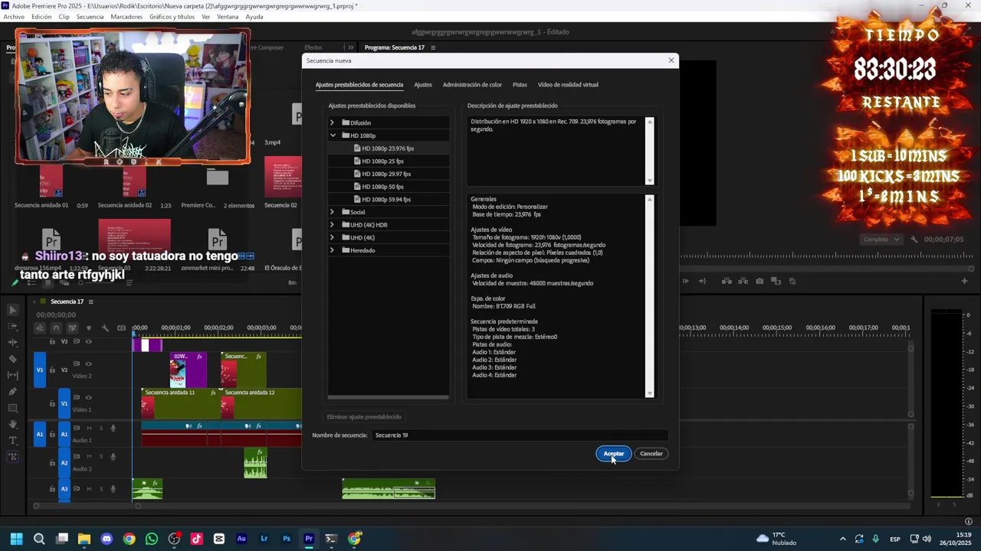Expand the UHD (4K) HDR preset folder
981x551 pixels.
(332, 225)
